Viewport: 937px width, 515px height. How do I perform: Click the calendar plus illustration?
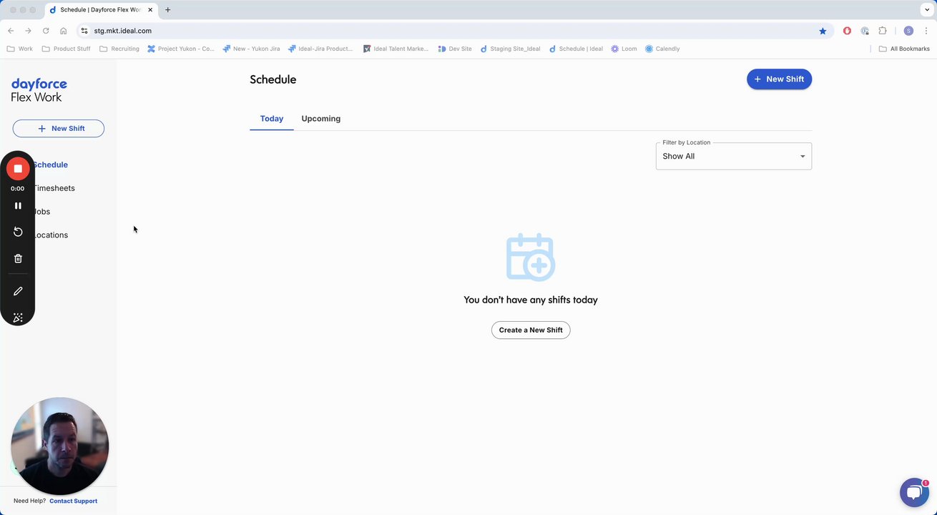[530, 257]
